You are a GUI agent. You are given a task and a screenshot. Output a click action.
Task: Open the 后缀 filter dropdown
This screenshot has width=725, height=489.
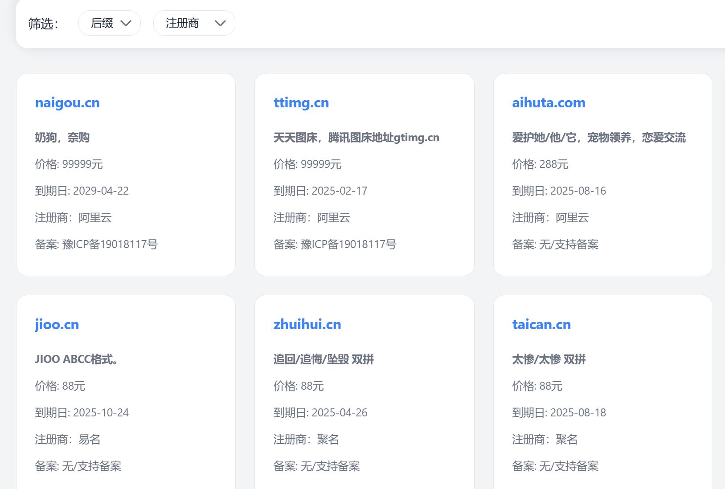tap(110, 23)
